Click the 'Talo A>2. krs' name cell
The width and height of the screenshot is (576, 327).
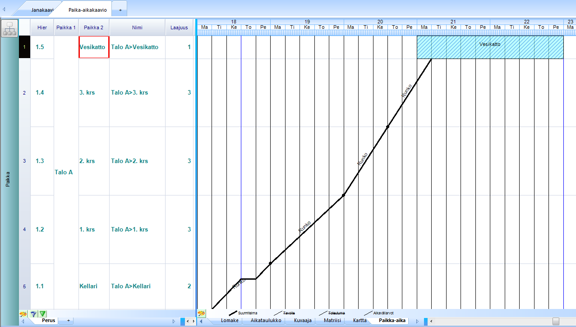pyautogui.click(x=137, y=161)
